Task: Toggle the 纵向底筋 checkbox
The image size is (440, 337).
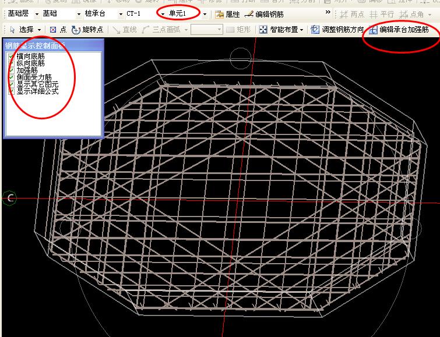Action: tap(11, 63)
